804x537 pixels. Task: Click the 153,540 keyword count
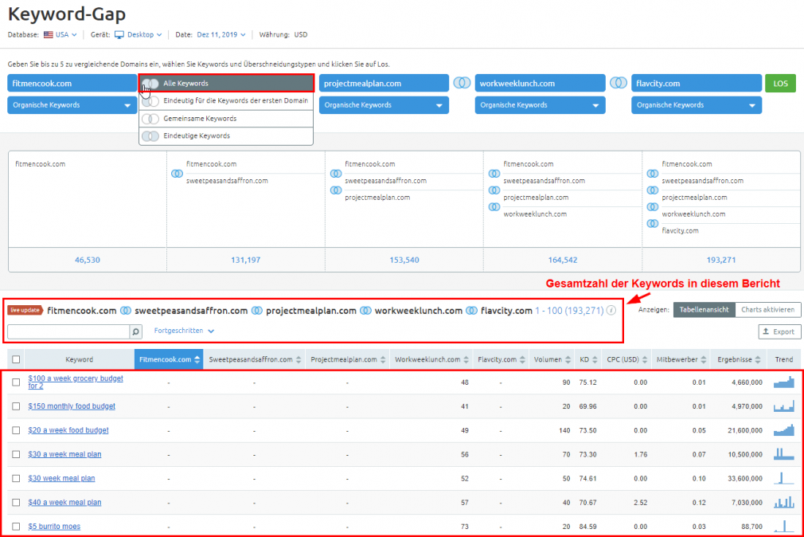[x=404, y=260]
